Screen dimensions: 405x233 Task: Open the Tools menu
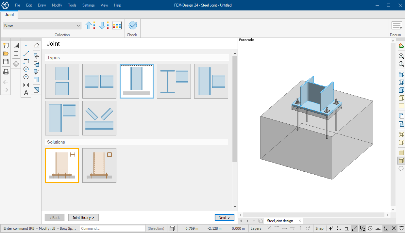pyautogui.click(x=72, y=5)
